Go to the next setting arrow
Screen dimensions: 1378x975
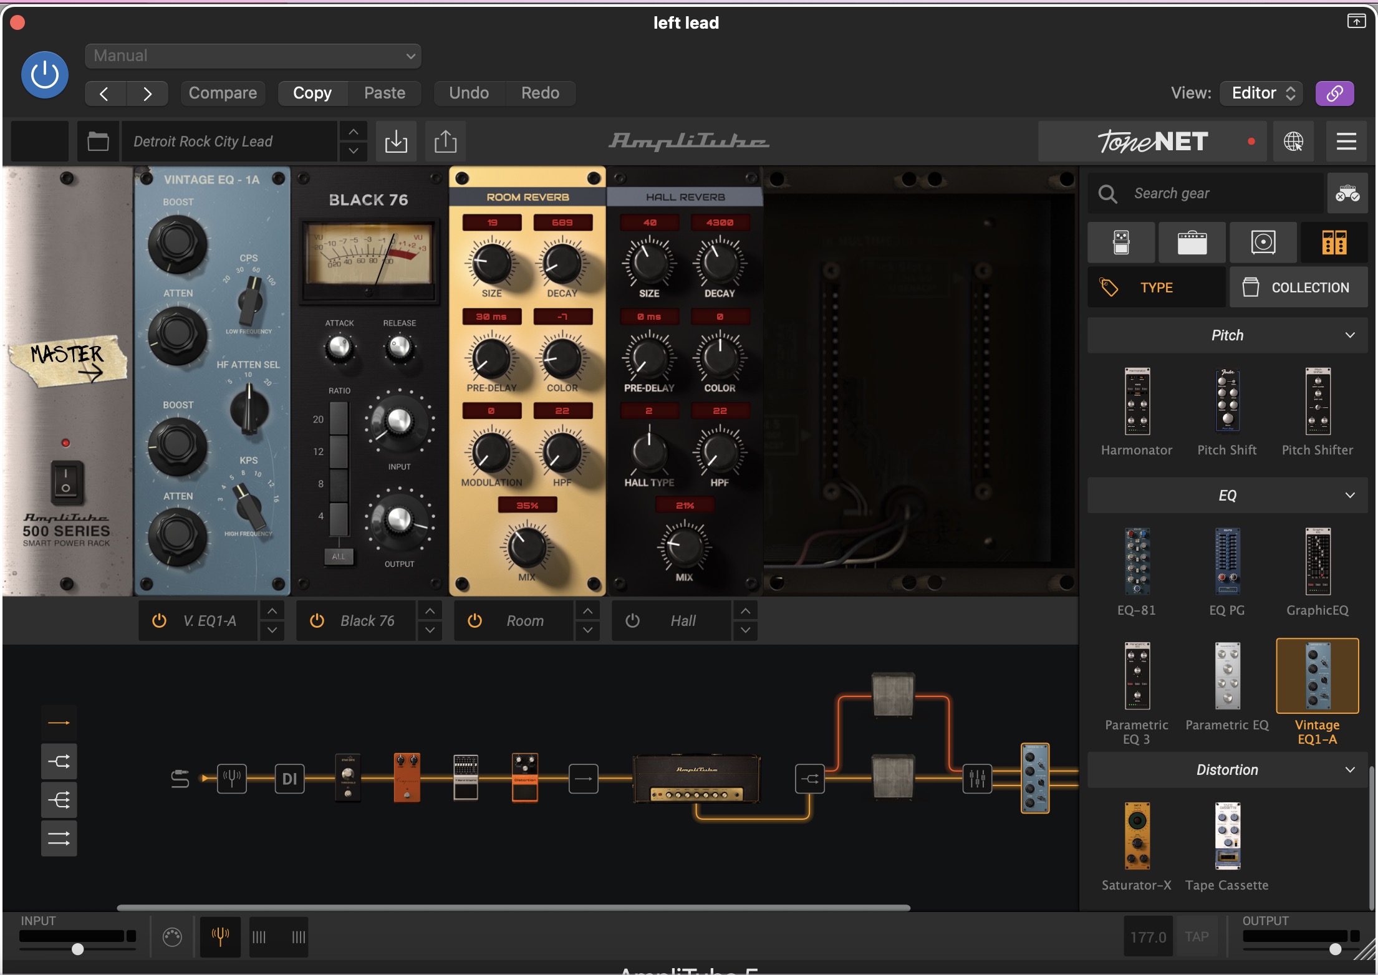coord(147,94)
